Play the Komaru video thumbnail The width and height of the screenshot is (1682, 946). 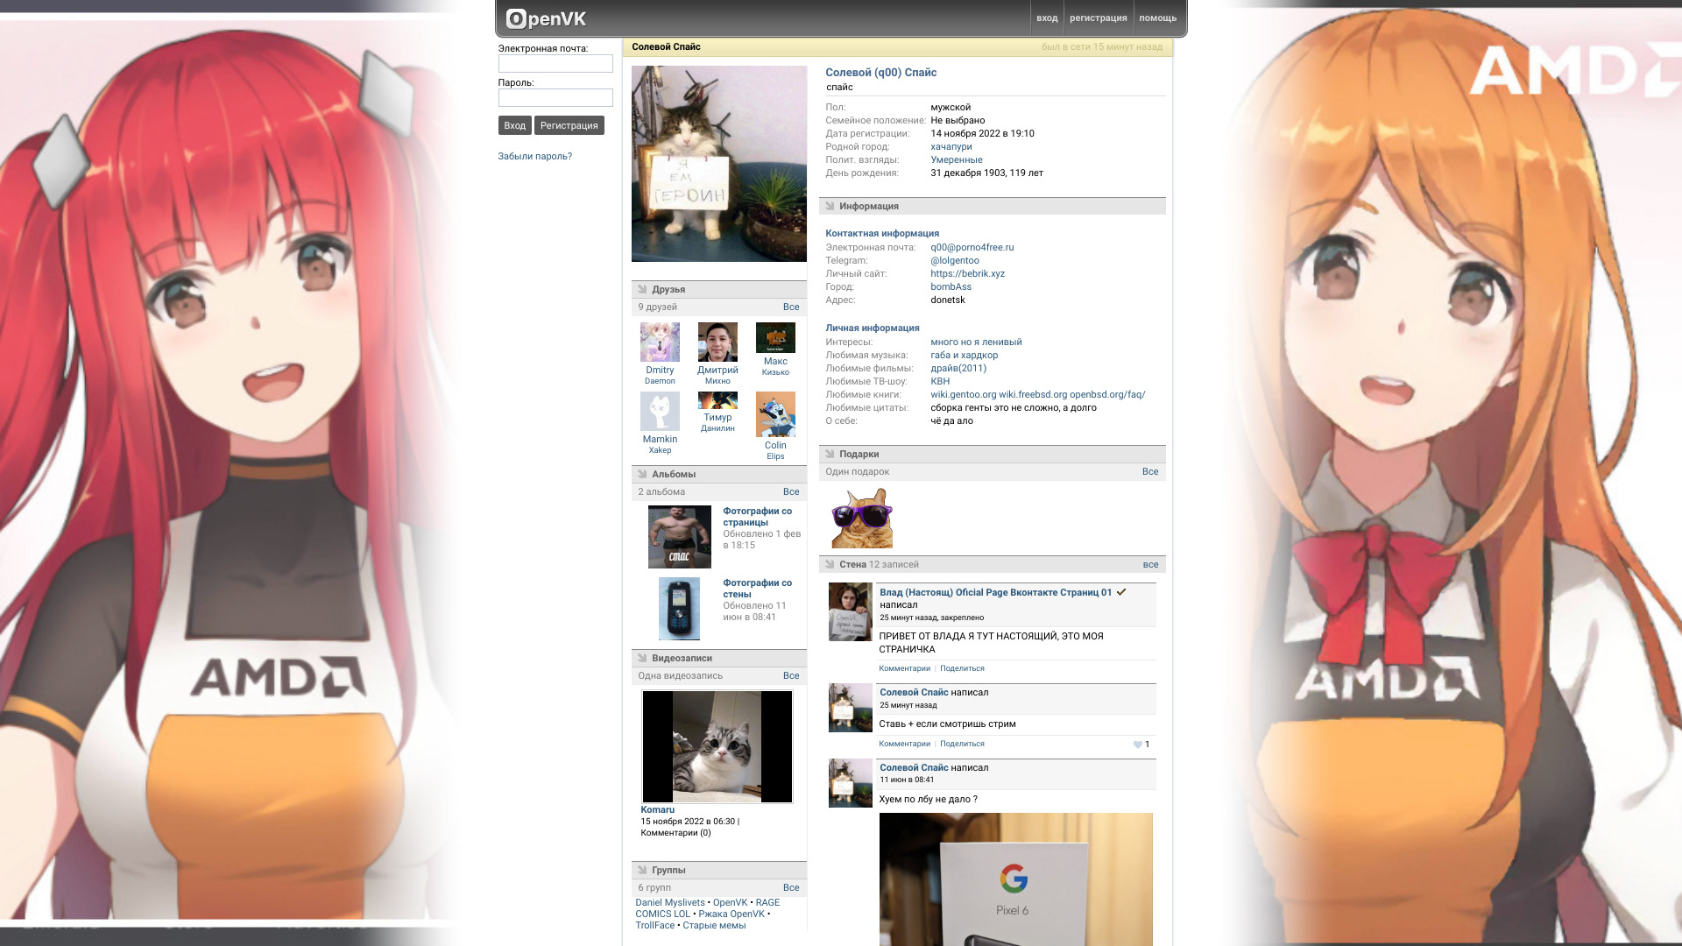coord(717,746)
